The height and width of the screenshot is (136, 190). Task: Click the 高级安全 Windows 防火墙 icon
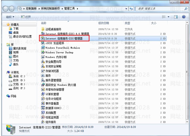coord(43,85)
